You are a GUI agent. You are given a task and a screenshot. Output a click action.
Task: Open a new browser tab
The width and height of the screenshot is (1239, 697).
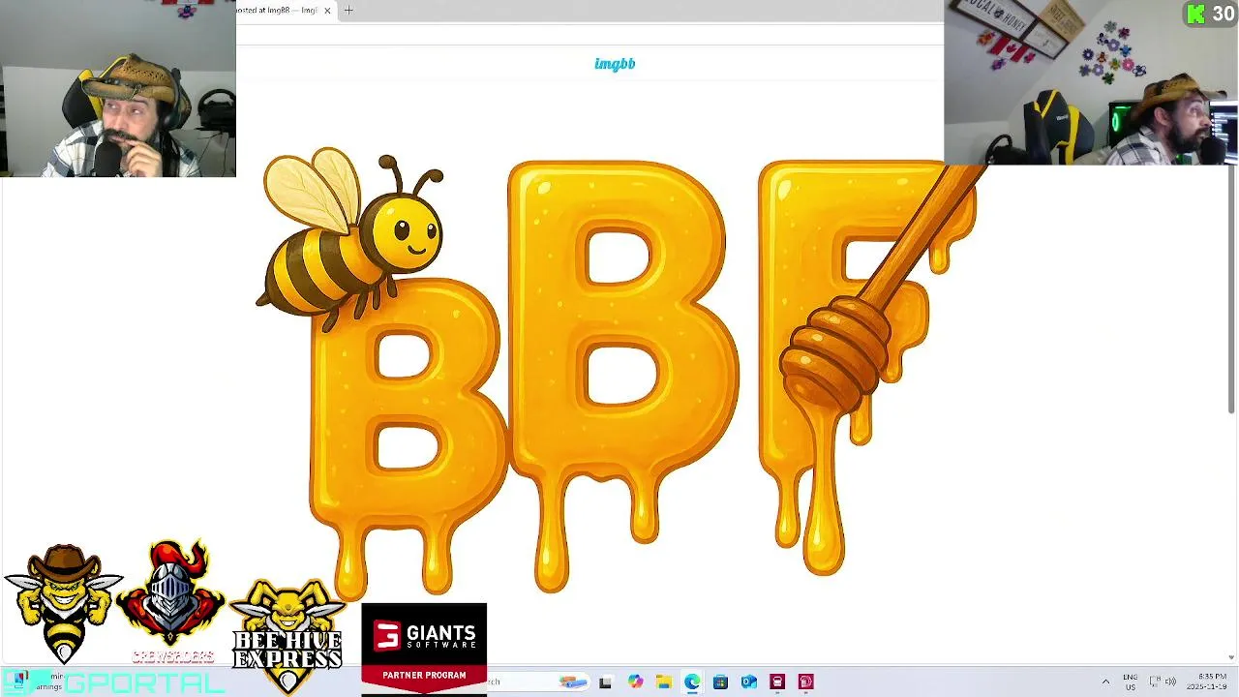(x=348, y=11)
